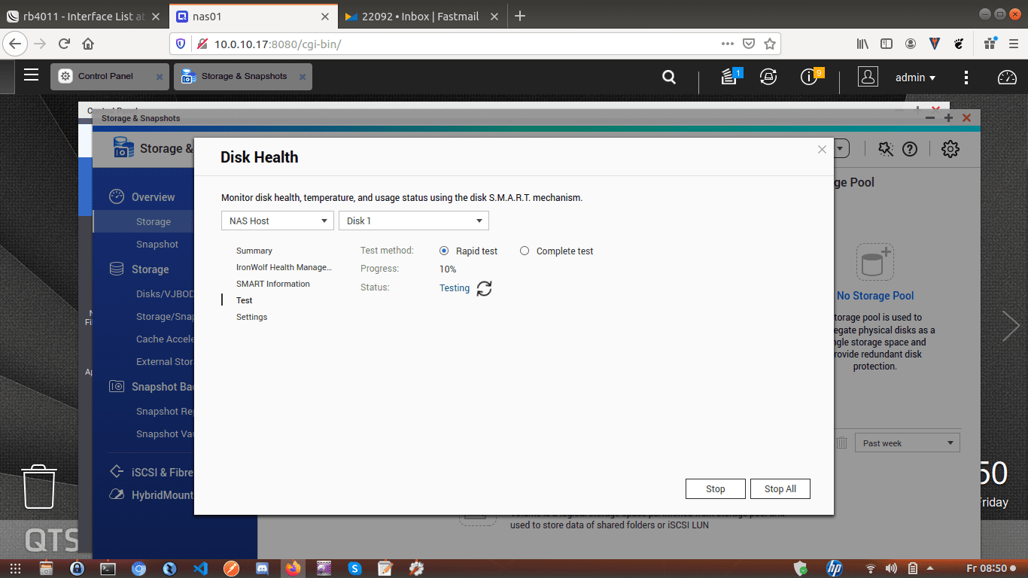The image size is (1028, 578).
Task: Open iSCSI & Fibre Channel in sidebar
Action: point(151,472)
